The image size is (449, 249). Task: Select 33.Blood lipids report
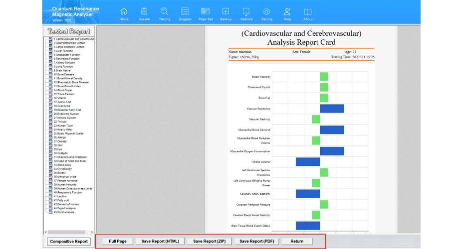coord(62,165)
